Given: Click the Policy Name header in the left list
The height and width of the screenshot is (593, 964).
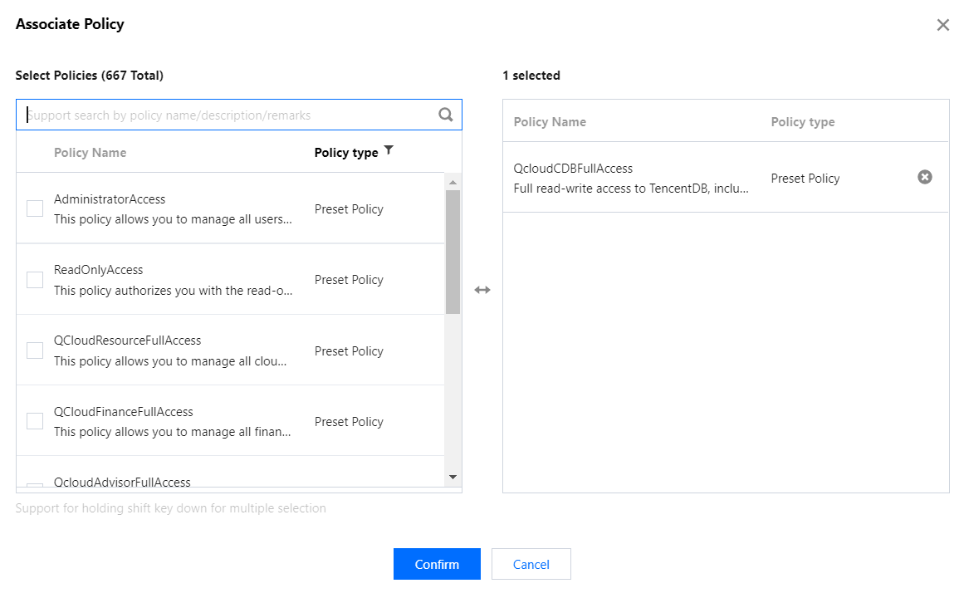Looking at the screenshot, I should (x=90, y=153).
